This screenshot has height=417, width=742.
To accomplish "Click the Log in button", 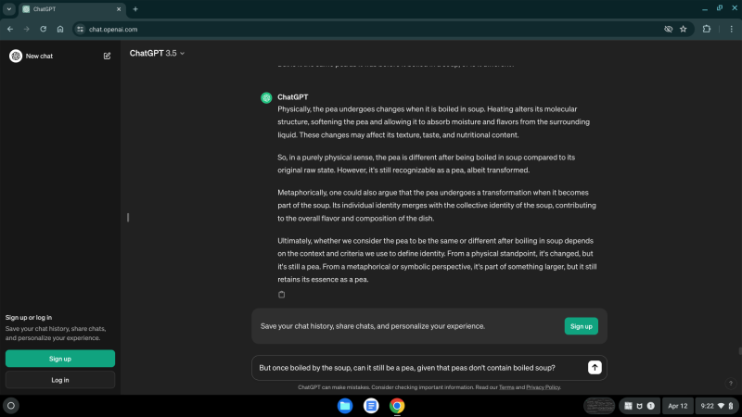I will point(60,380).
